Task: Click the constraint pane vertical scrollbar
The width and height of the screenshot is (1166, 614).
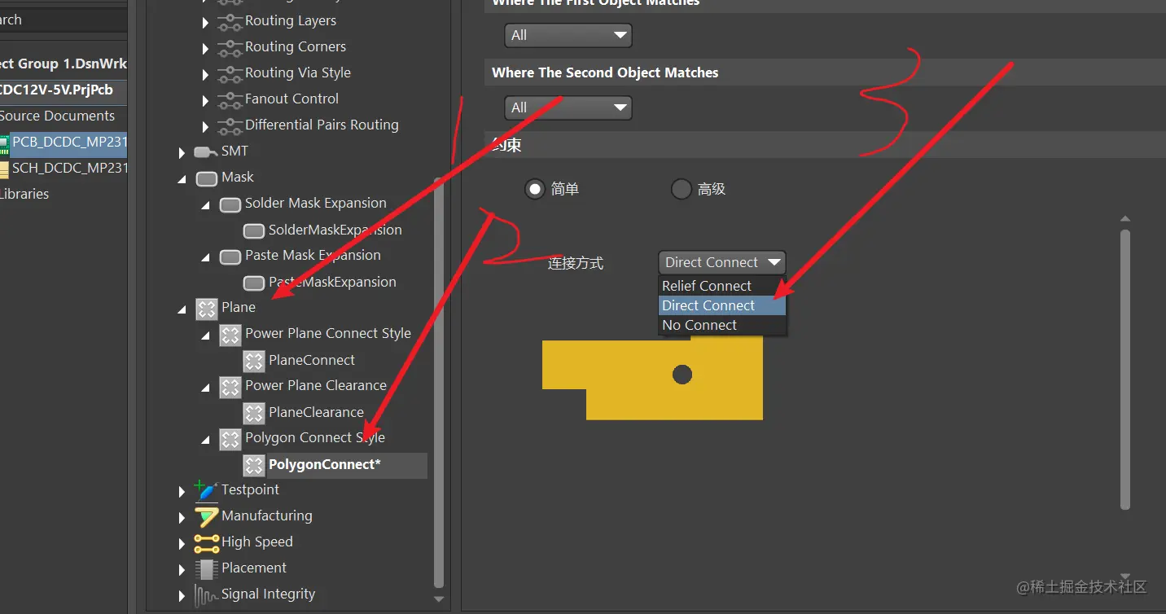Action: tap(1125, 370)
